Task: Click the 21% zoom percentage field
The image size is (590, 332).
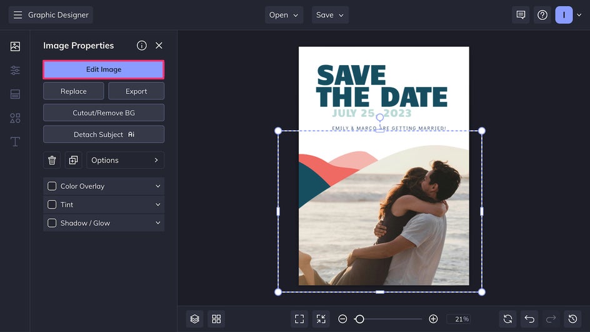Action: 461,319
